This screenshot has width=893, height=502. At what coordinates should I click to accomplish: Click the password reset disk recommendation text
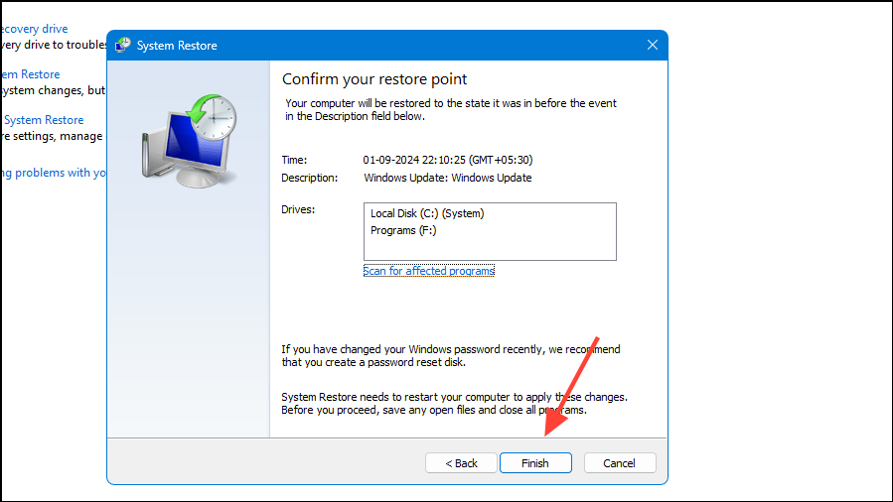click(x=451, y=355)
